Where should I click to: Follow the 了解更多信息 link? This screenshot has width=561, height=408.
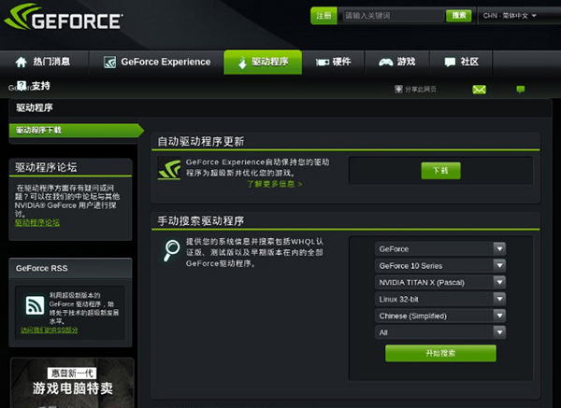pos(274,184)
